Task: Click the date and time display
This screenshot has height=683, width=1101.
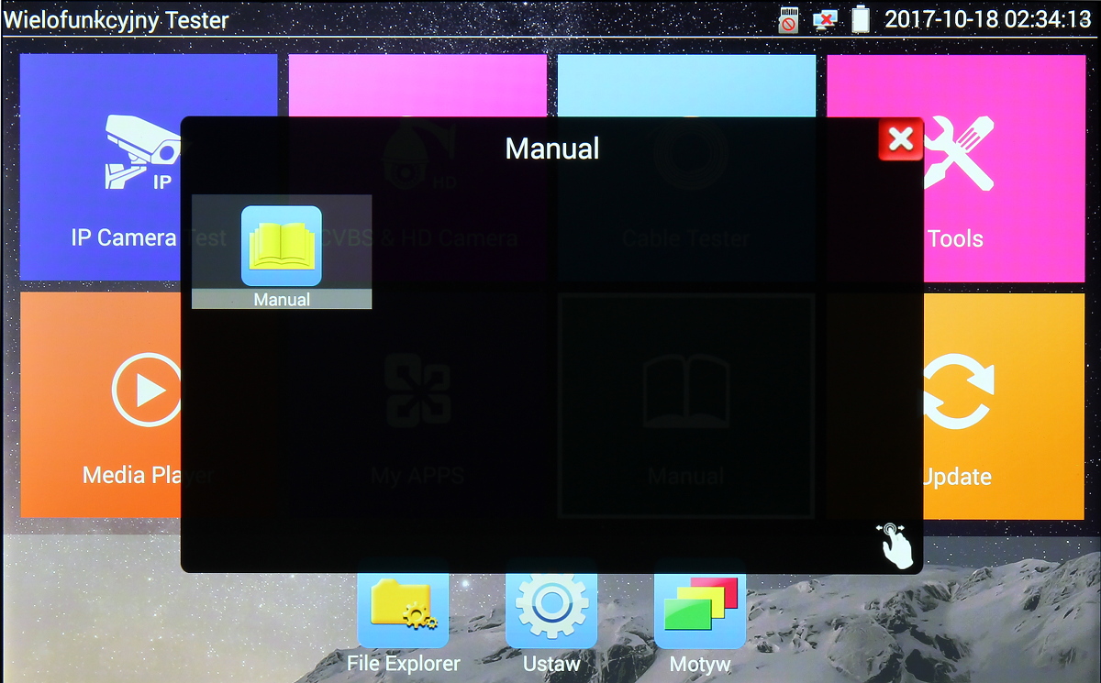Action: pos(988,19)
